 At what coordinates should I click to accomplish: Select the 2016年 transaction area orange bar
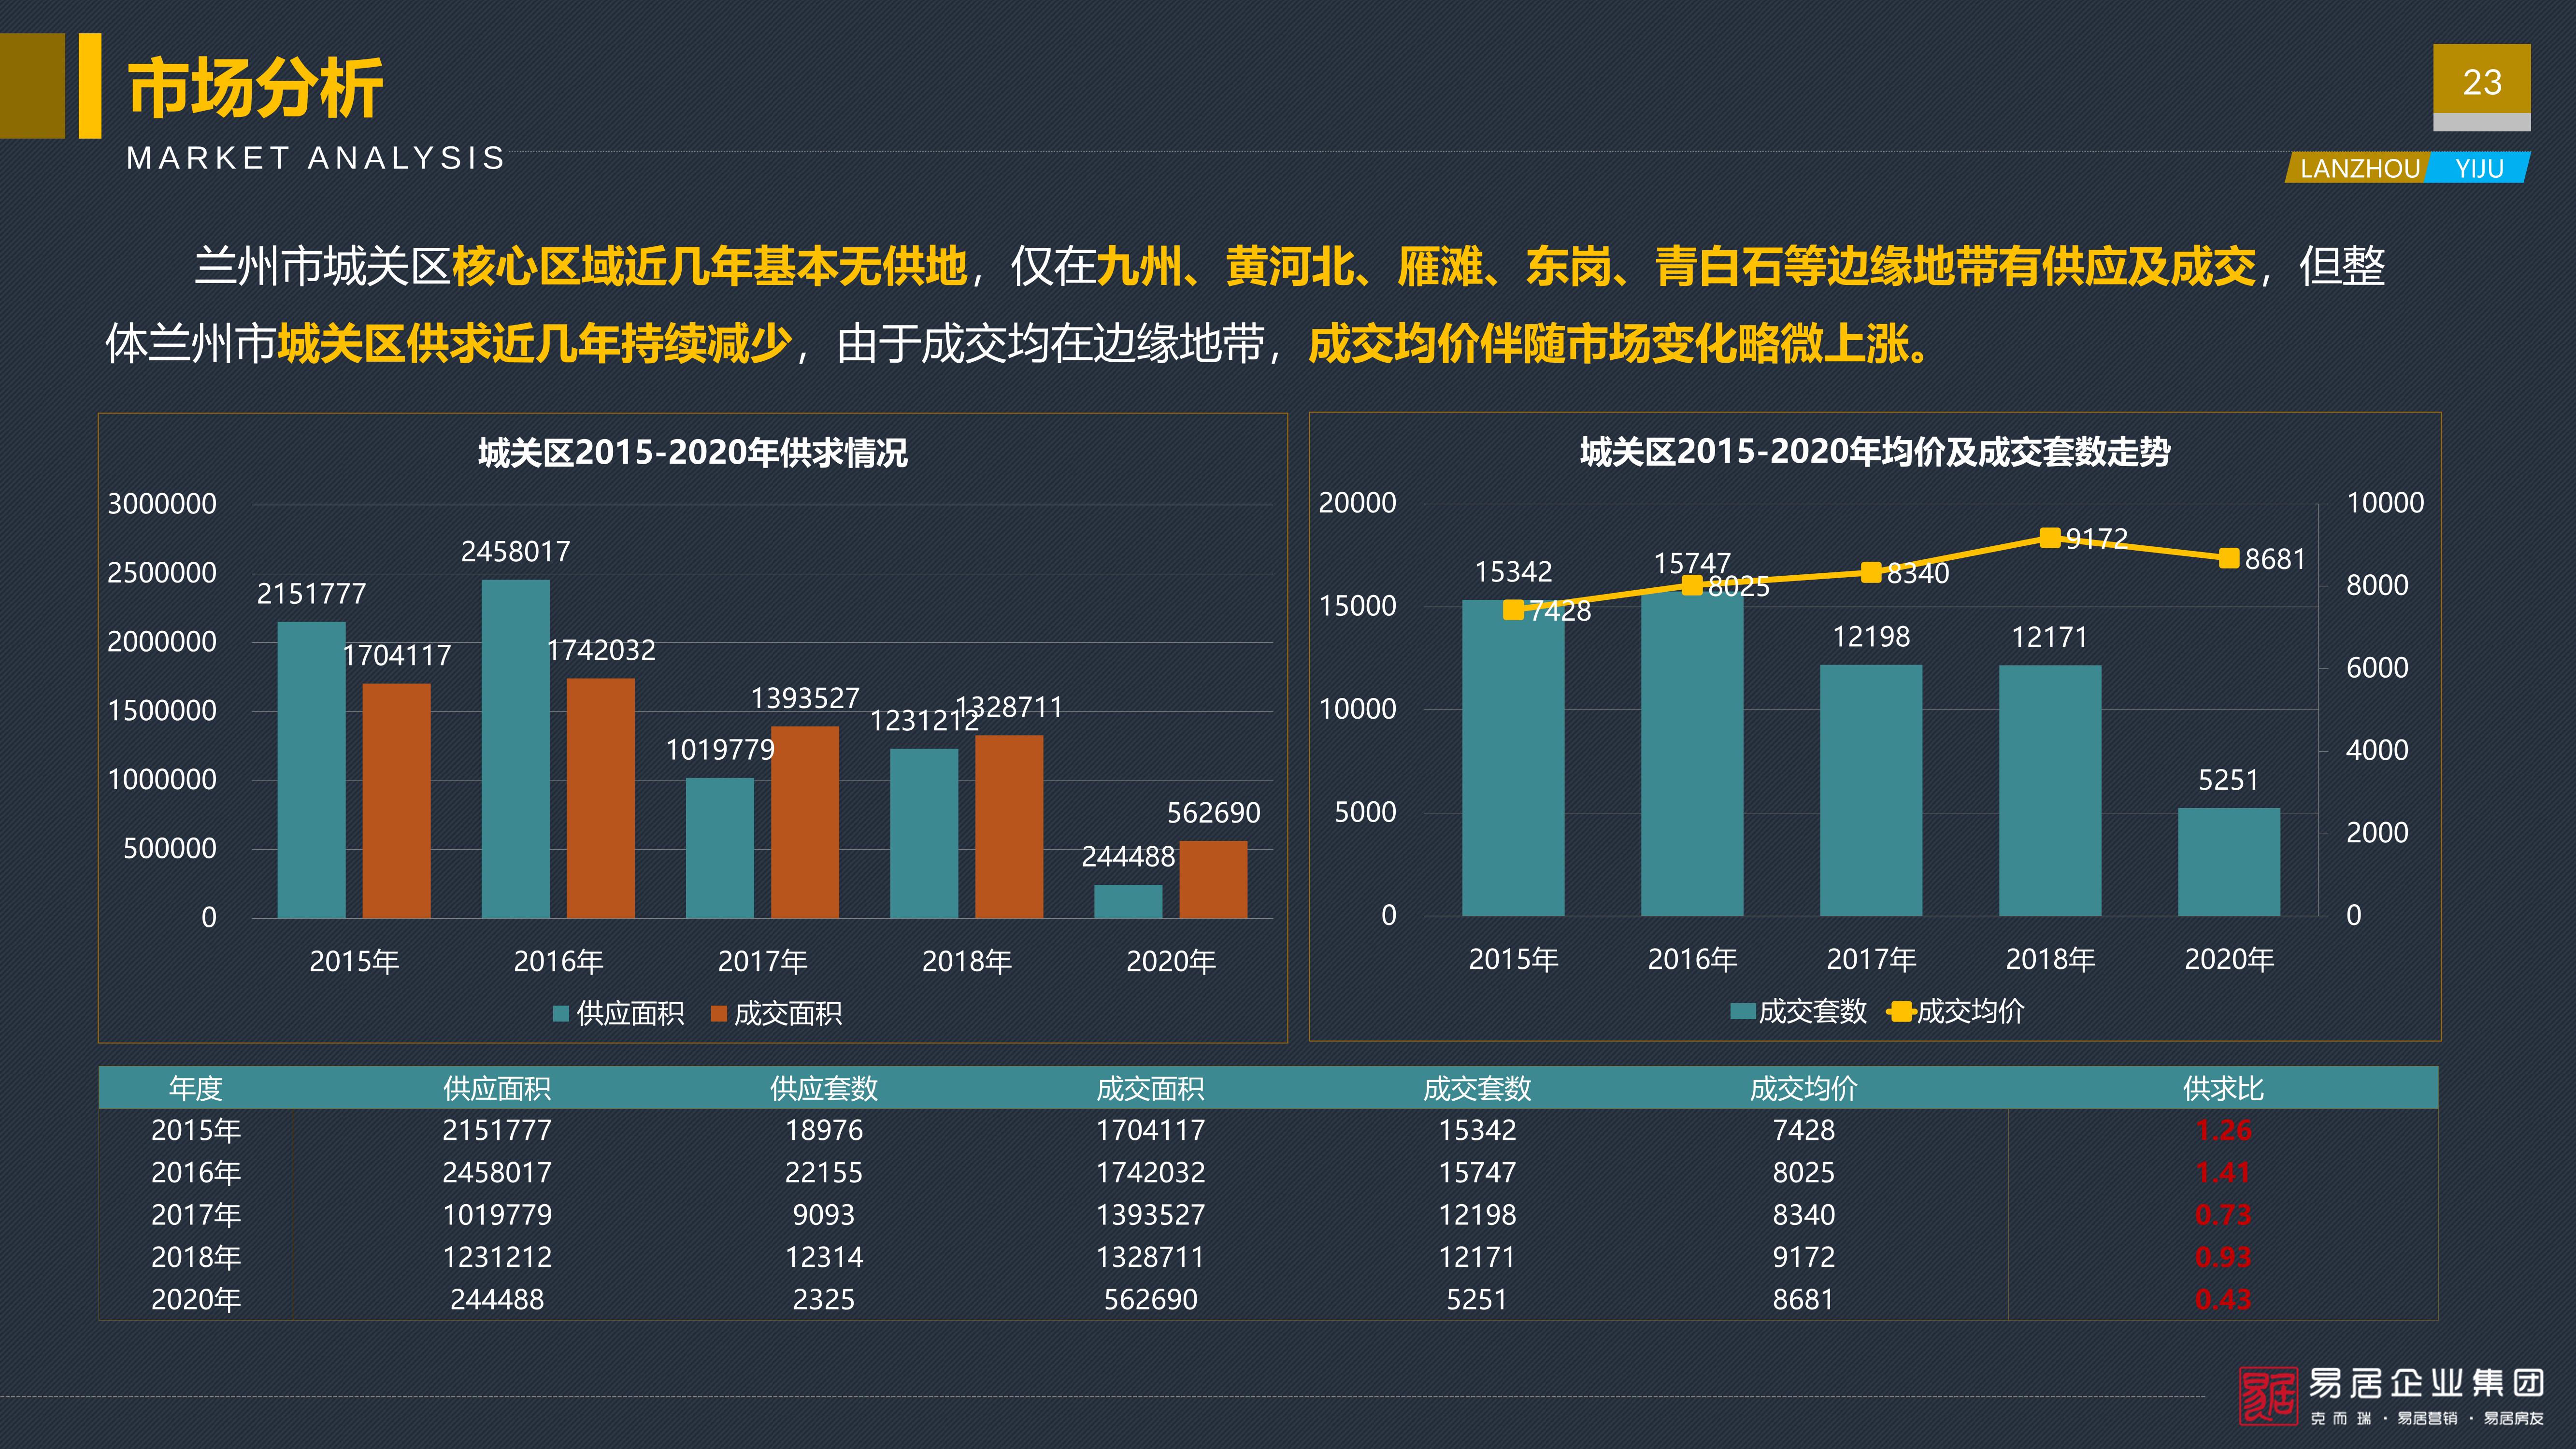point(601,798)
